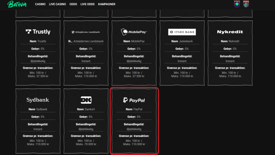Click 'Grænse pr. transaktion:' in the Trustly card
This screenshot has width=275, height=155.
[x=38, y=68]
